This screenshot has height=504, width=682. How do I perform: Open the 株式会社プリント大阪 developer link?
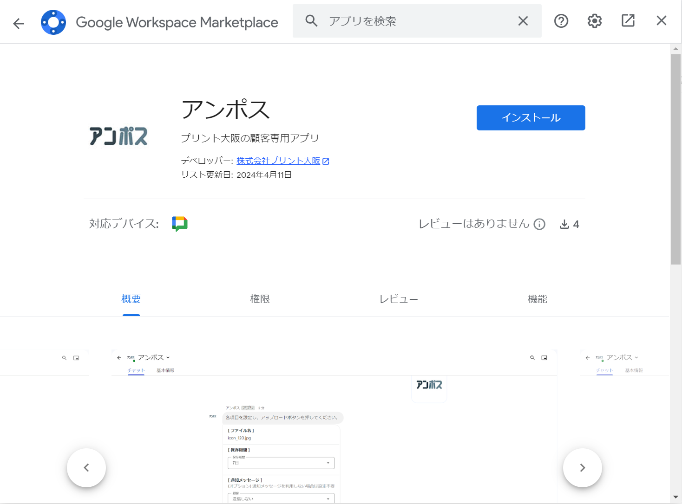pos(278,161)
